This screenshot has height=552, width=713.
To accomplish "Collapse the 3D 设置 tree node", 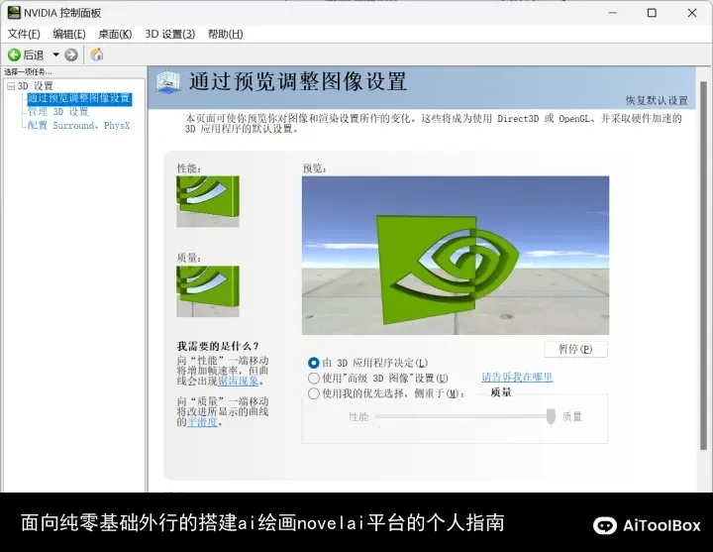I will pos(11,86).
